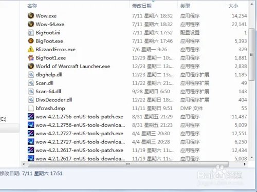Screen dimensions: 257x192
Task: Sort files by the 大小 column header
Action: 233,6
